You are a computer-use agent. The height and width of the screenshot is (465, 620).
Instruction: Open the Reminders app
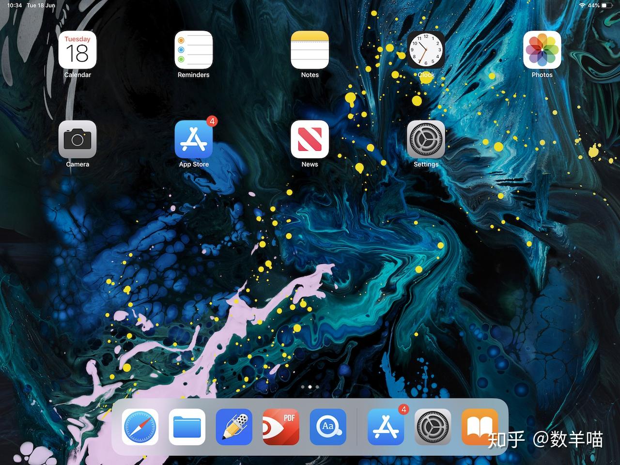click(194, 50)
